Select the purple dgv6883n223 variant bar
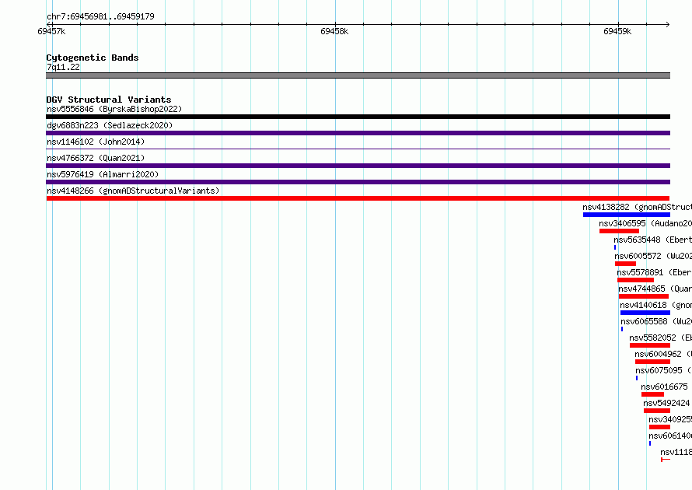Viewport: 692px width, 490px height. pos(358,133)
